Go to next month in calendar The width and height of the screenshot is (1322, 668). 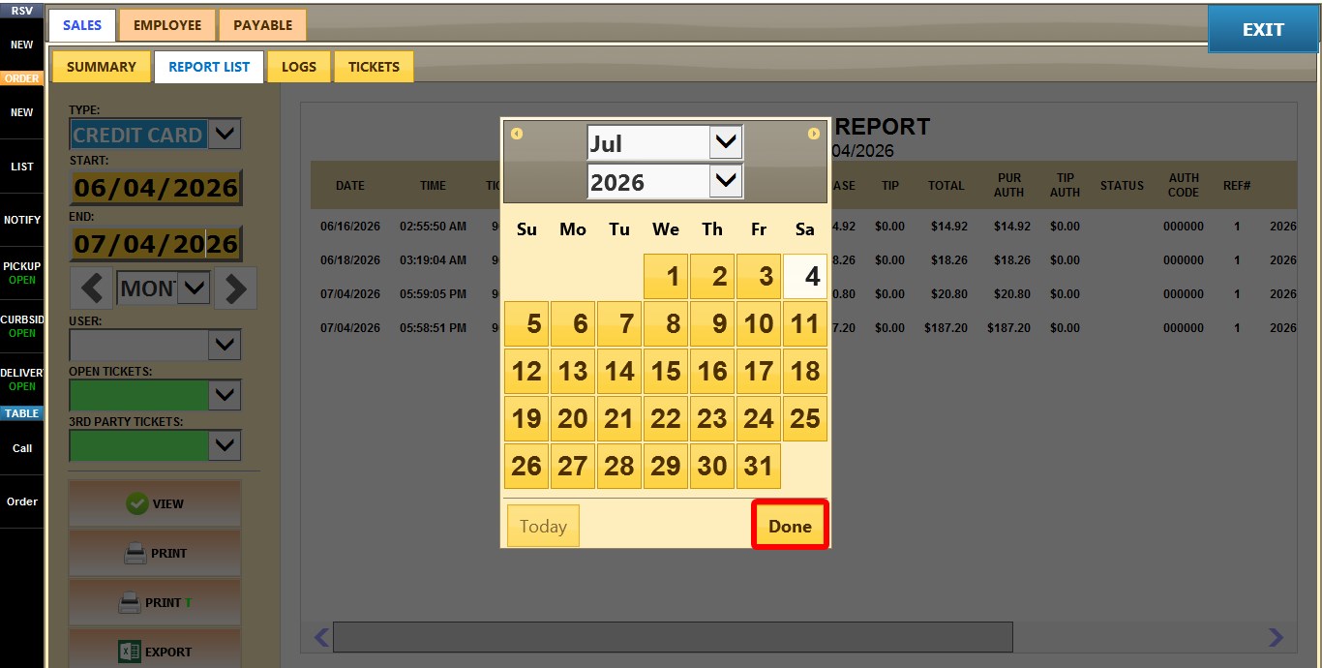(814, 134)
